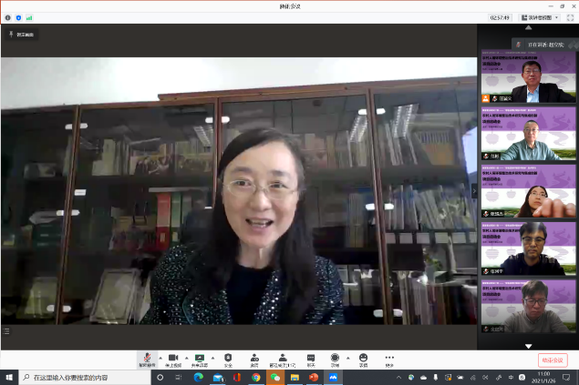Viewport: 579px width, 385px height.
Task: Click the share screen icon
Action: pos(199,358)
